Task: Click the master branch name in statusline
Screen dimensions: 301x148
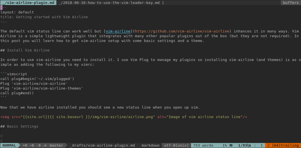Action: pyautogui.click(x=56, y=145)
